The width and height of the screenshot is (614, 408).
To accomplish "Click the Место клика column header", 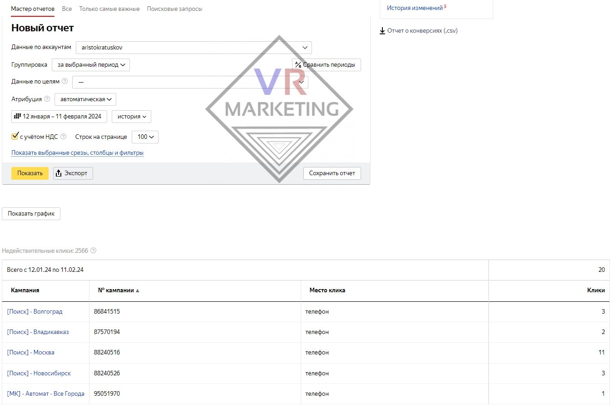I will (327, 290).
